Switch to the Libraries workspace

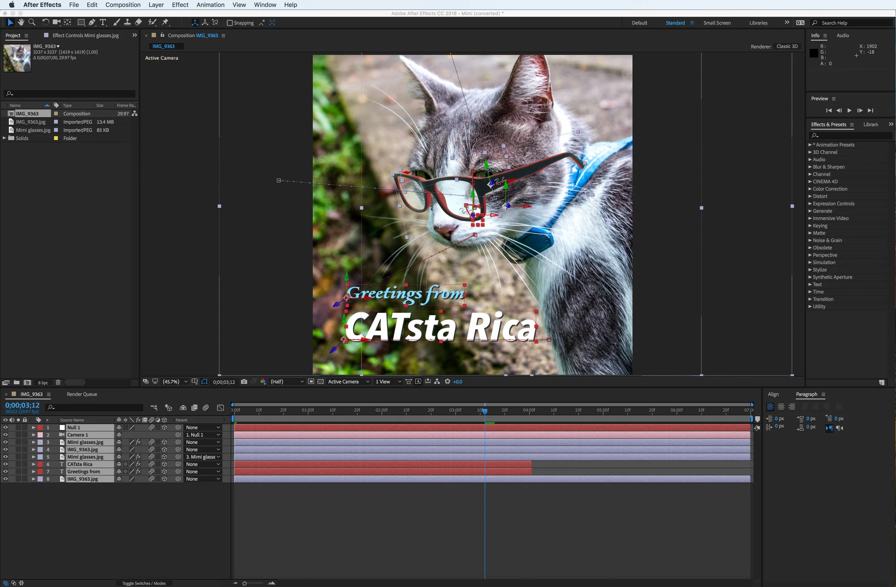click(x=758, y=23)
